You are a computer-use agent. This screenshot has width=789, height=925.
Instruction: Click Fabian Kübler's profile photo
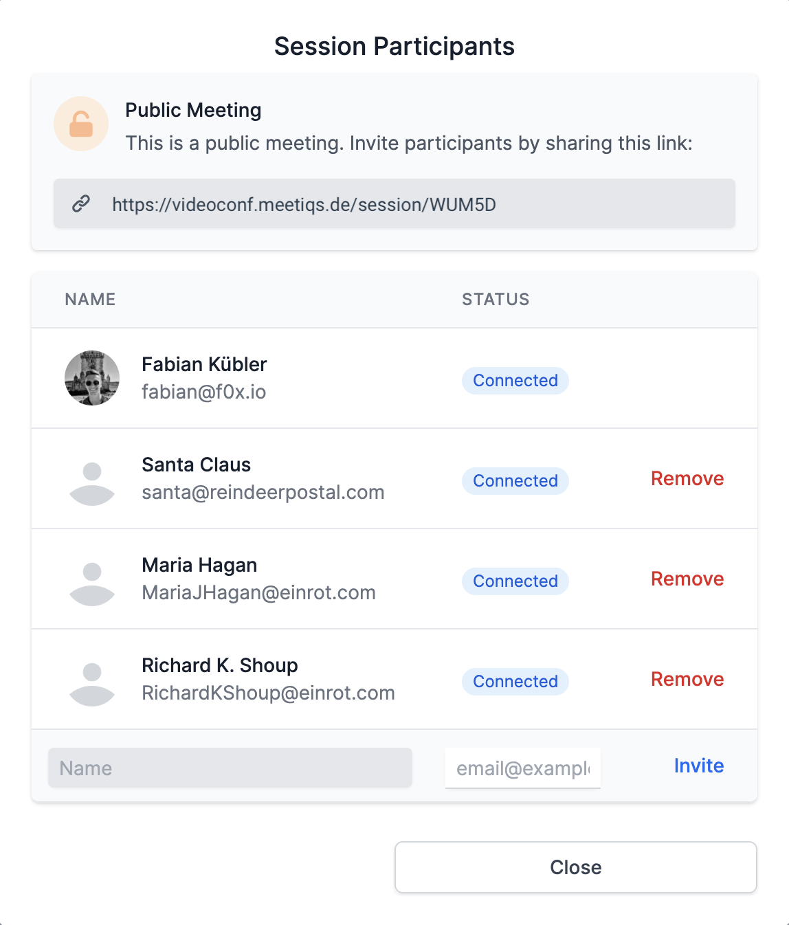92,378
